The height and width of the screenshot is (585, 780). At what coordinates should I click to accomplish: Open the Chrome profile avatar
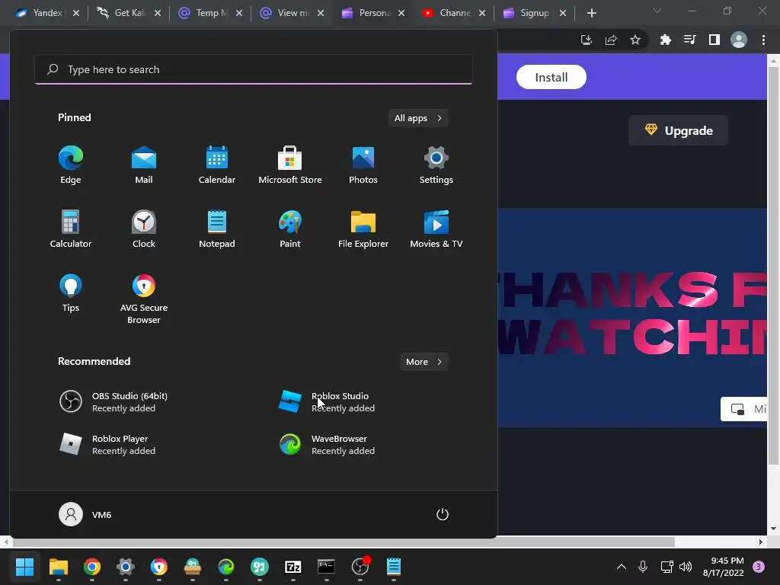coord(739,40)
